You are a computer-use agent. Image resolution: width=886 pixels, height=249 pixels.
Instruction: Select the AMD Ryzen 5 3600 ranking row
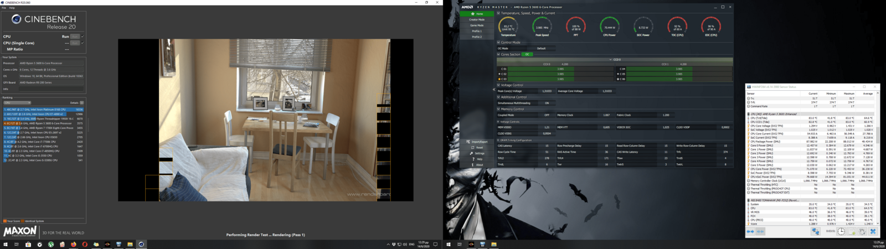coord(43,123)
